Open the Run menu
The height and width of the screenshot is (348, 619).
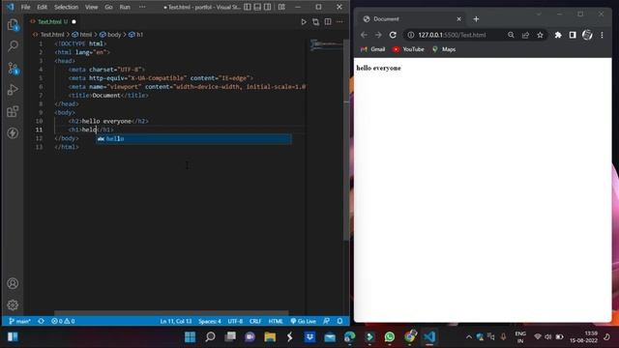(x=125, y=7)
